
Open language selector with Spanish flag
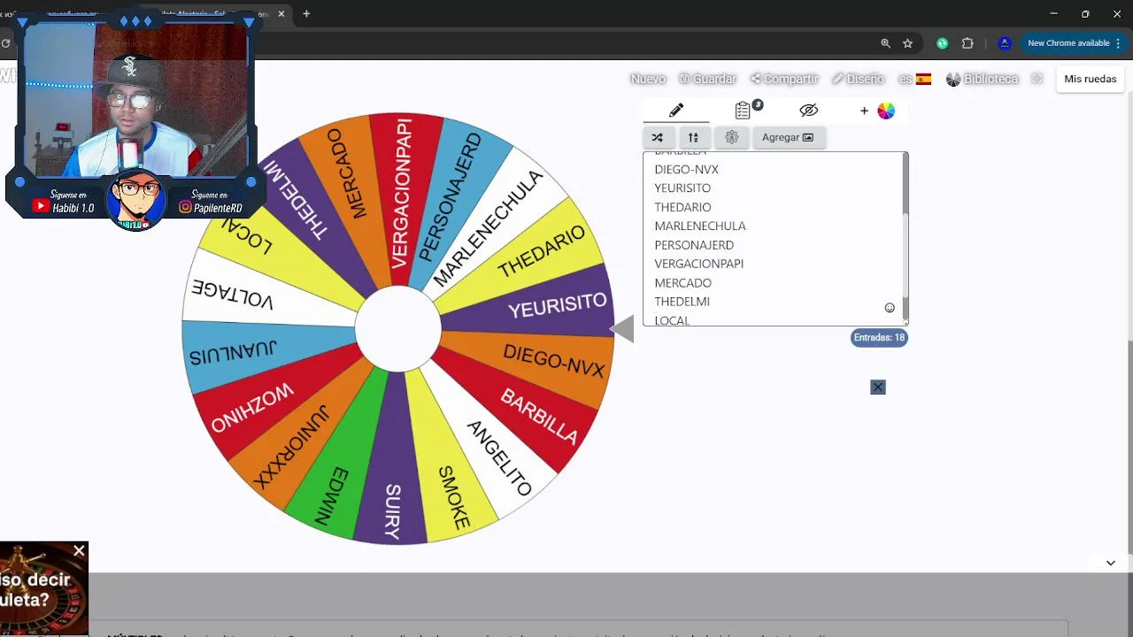pos(915,79)
